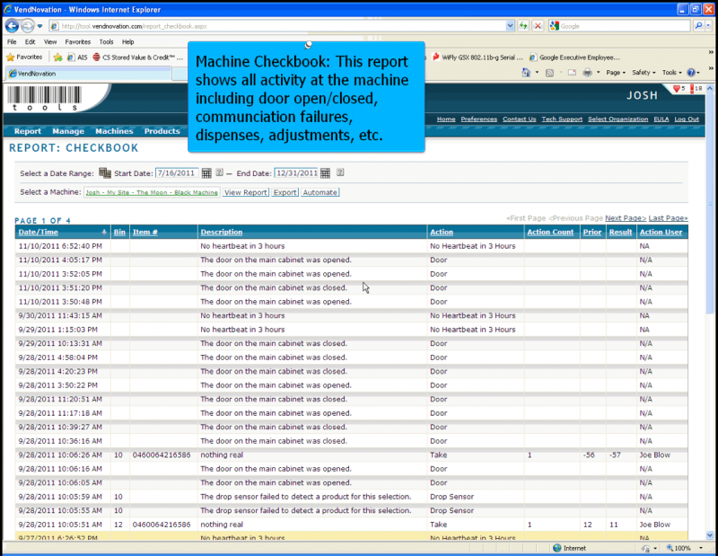The width and height of the screenshot is (718, 556).
Task: Click the browser Forward arrow button
Action: point(28,26)
